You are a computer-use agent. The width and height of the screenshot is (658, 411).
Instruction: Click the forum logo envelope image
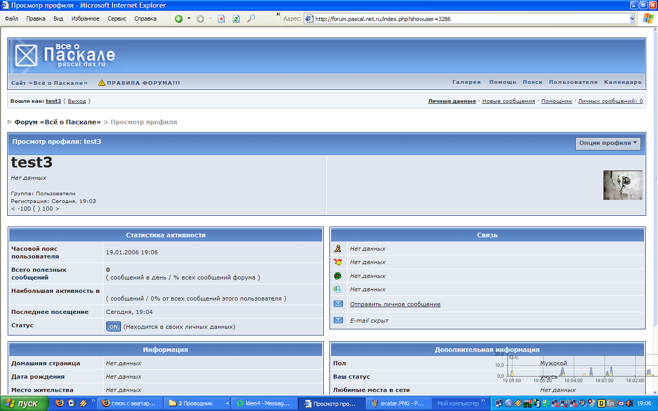pos(26,55)
